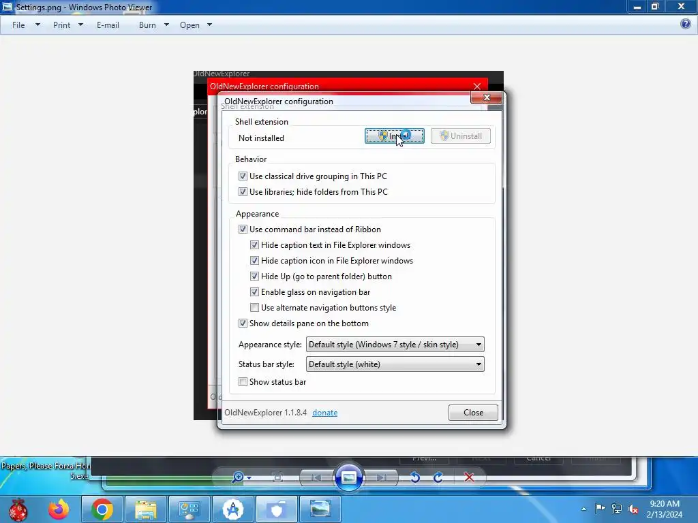Image resolution: width=698 pixels, height=523 pixels.
Task: Click the donate link
Action: [325, 413]
